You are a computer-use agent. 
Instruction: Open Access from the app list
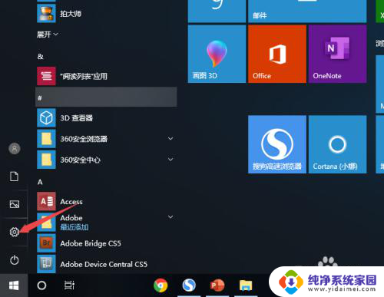[x=106, y=202]
